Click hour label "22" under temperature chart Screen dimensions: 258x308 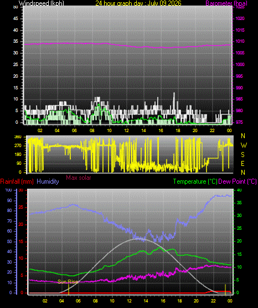tap(213, 301)
